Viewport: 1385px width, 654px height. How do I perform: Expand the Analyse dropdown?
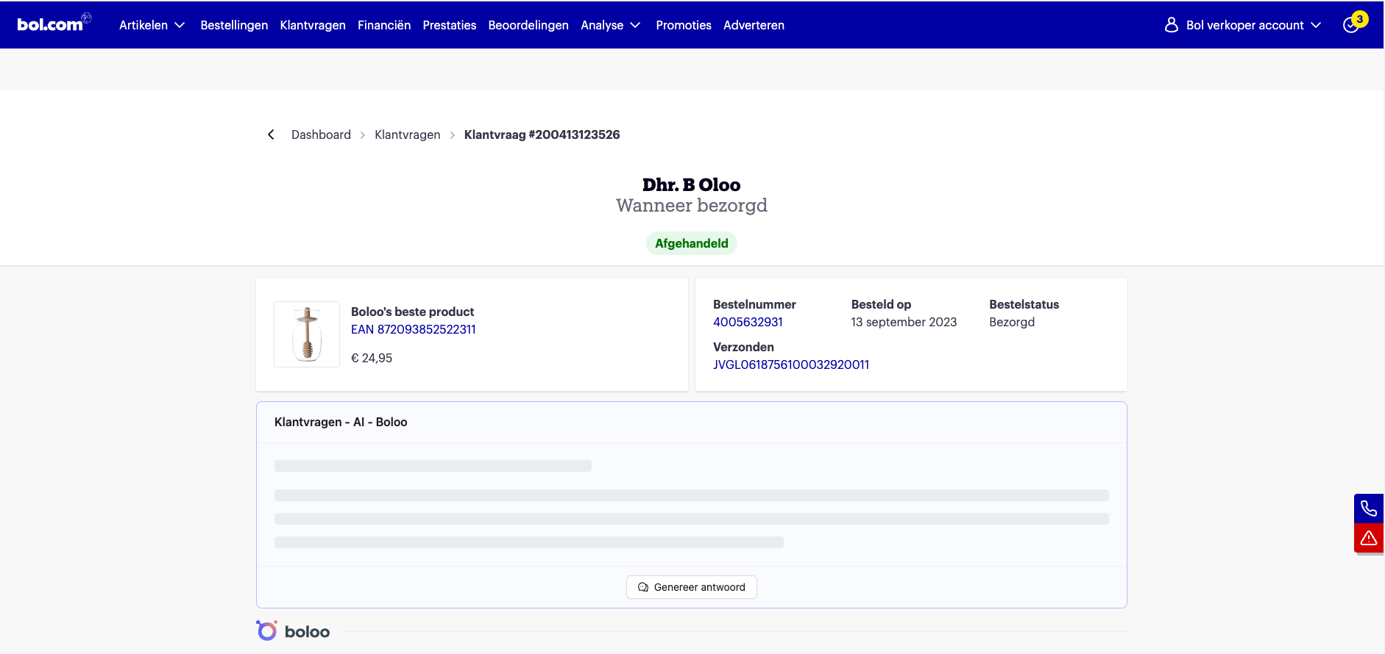click(x=611, y=25)
